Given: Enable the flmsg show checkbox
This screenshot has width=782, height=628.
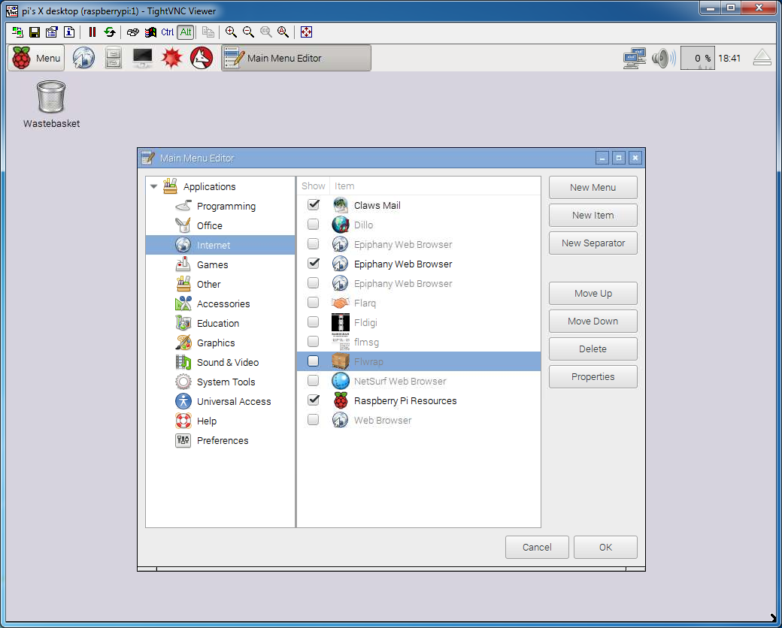Looking at the screenshot, I should pos(314,341).
